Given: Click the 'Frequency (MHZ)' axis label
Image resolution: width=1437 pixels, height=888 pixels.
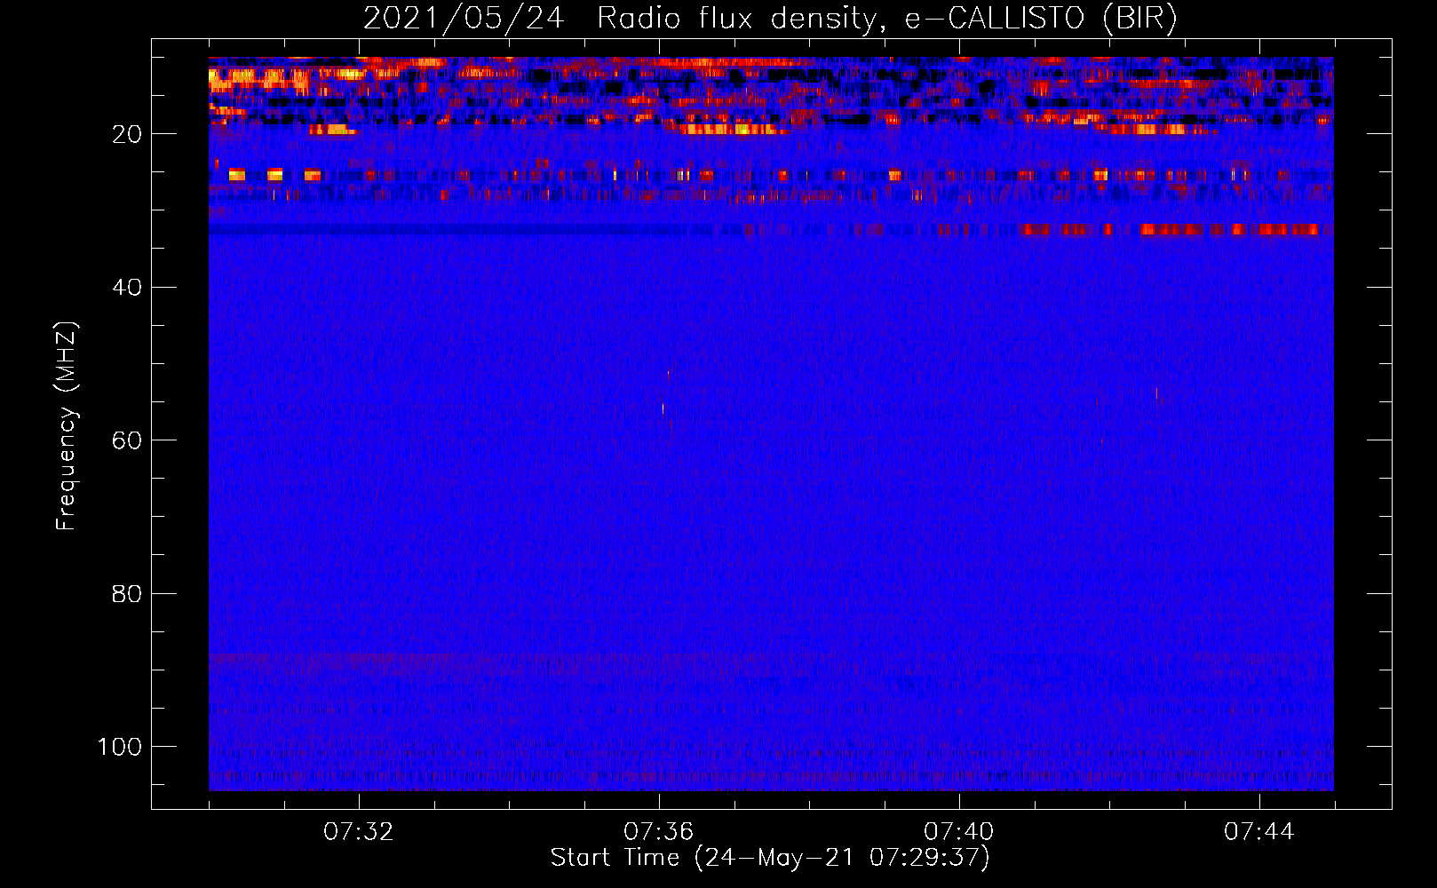Looking at the screenshot, I should tap(67, 426).
